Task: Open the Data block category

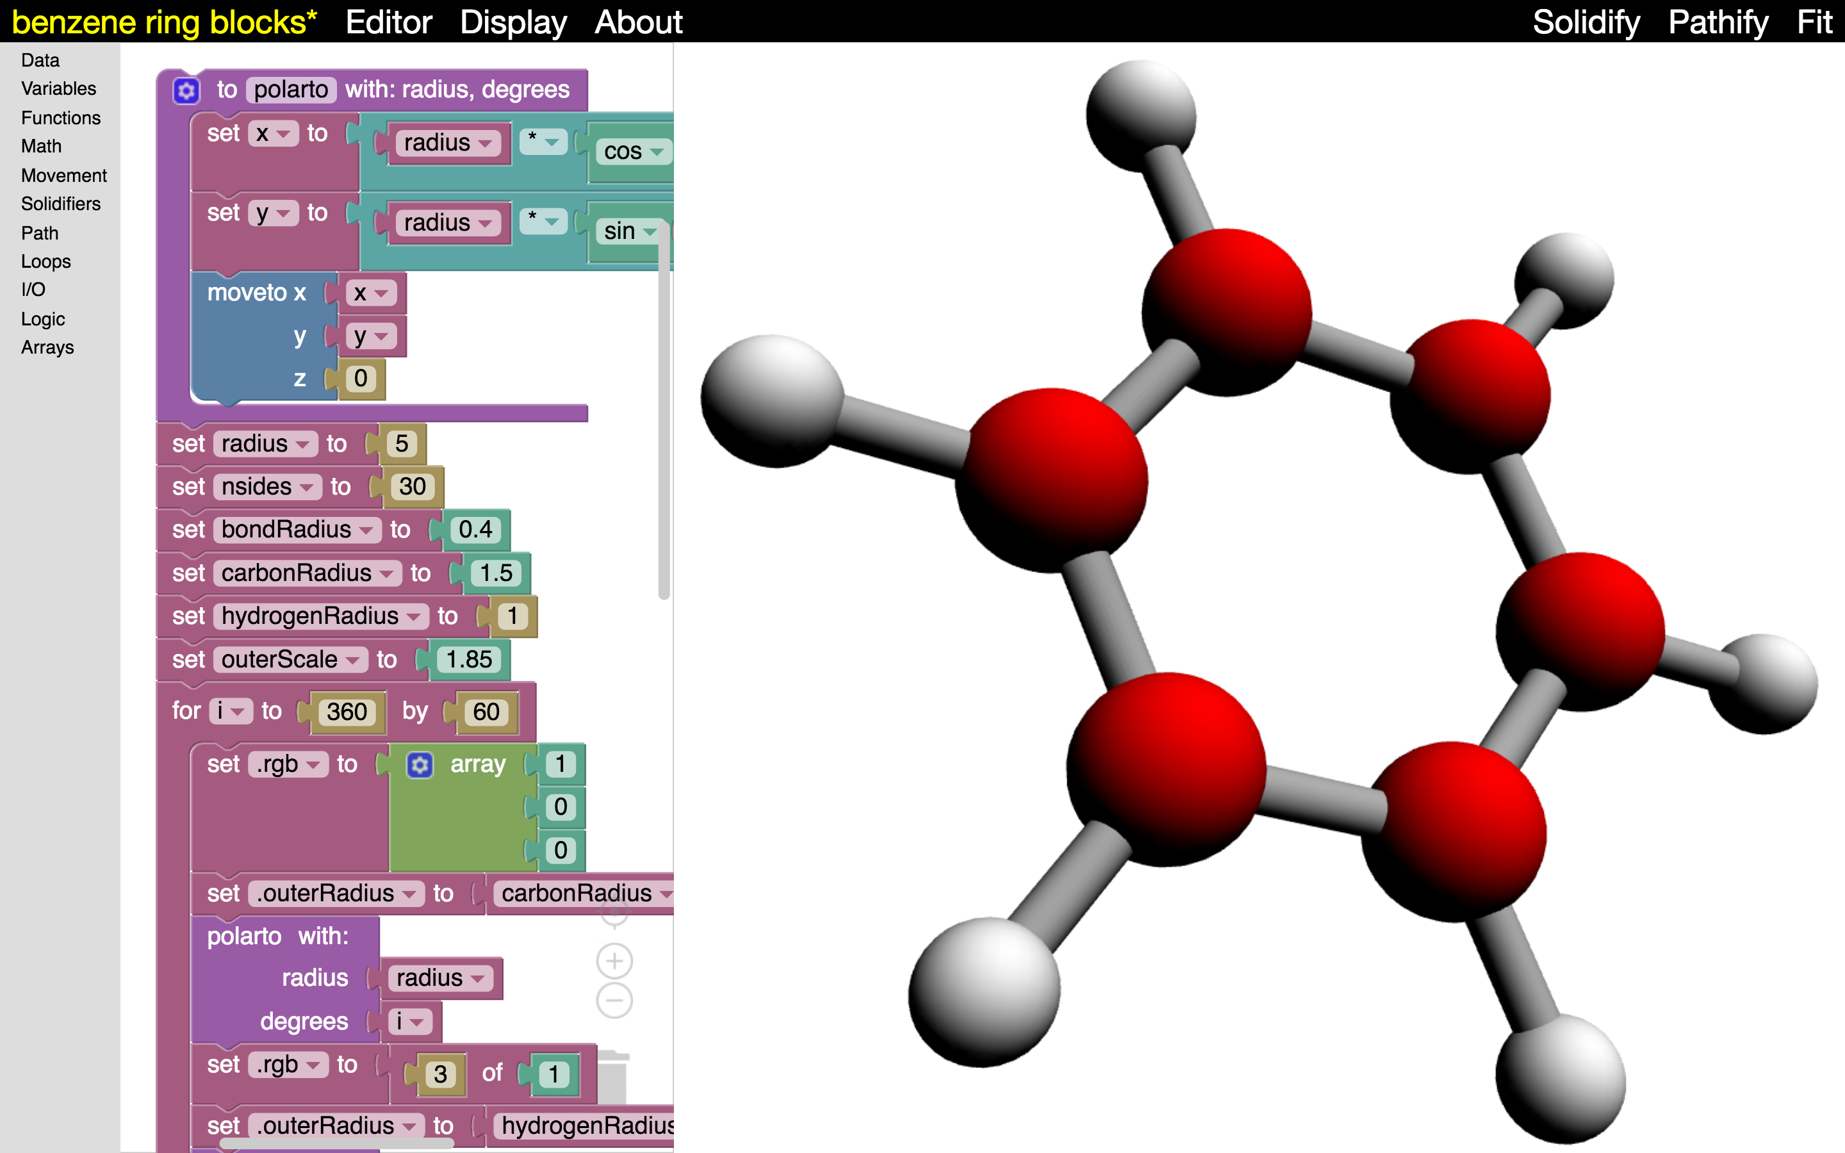Action: 40,60
